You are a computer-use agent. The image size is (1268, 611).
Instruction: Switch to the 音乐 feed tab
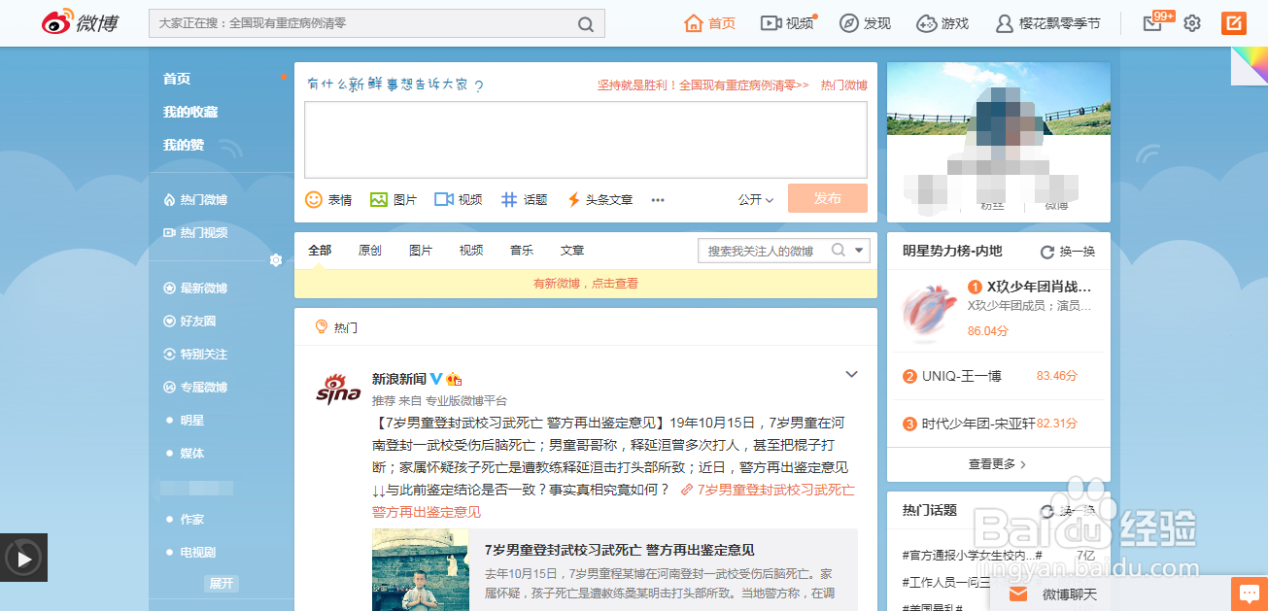521,250
